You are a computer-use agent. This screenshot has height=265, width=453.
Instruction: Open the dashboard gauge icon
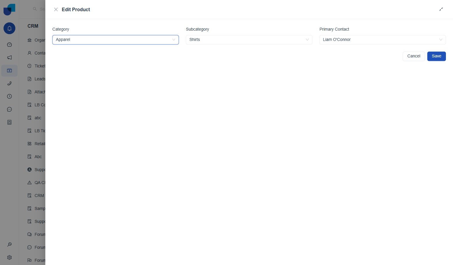(x=9, y=45)
